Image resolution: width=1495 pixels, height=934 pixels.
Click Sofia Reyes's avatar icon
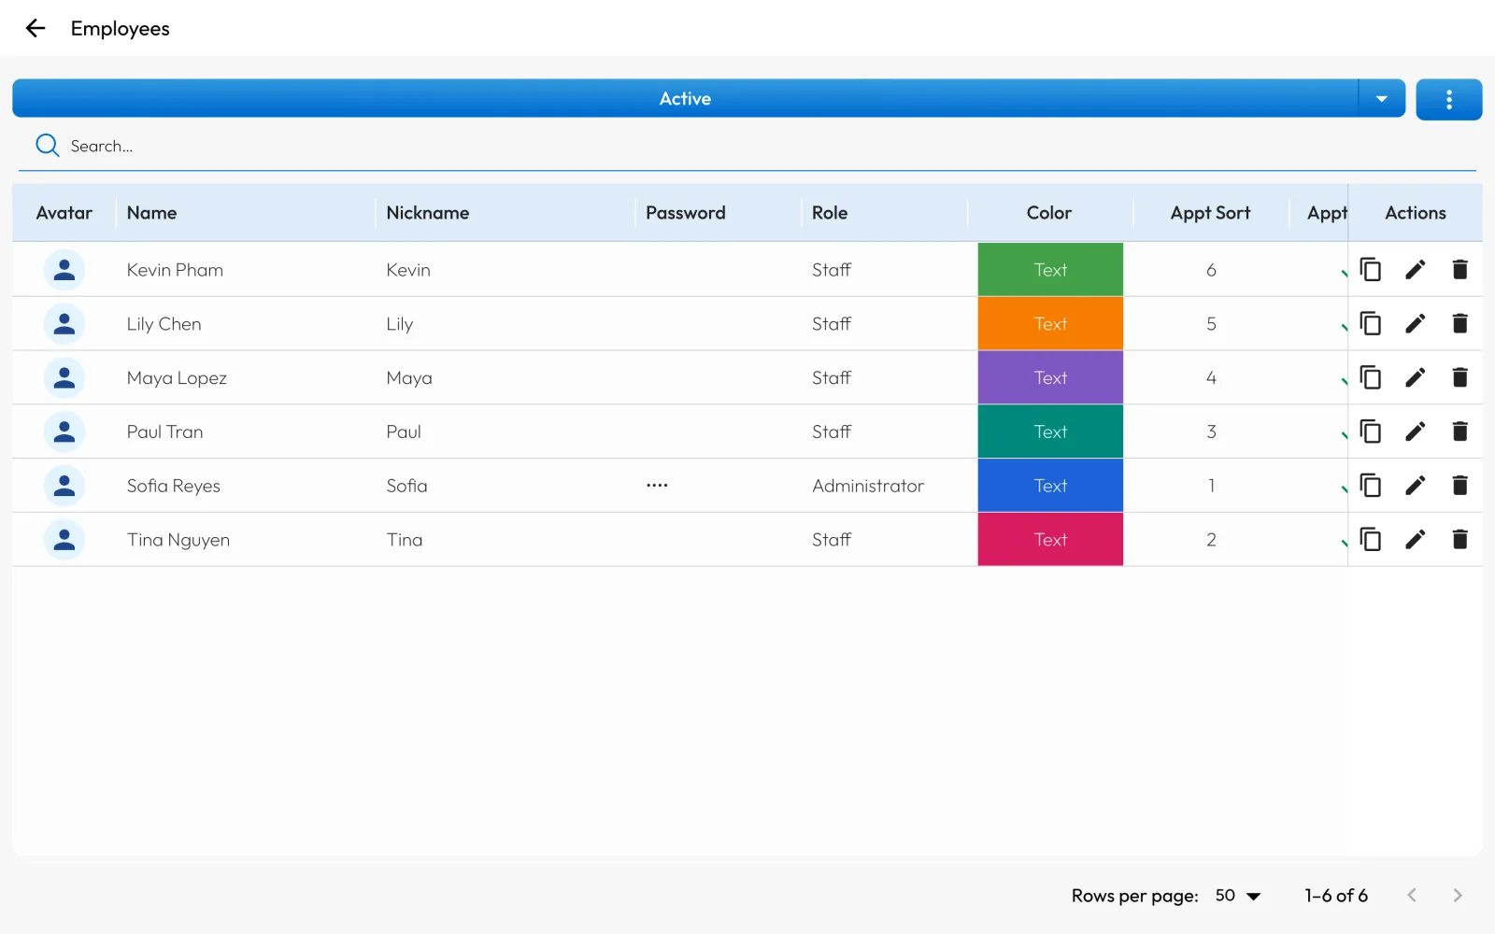pyautogui.click(x=64, y=486)
